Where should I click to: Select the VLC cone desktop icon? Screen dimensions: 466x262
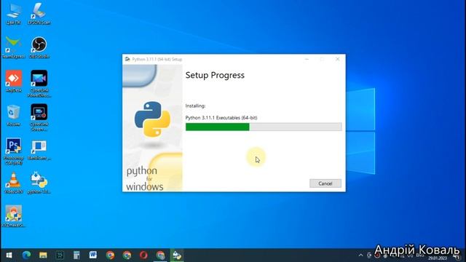(13, 183)
